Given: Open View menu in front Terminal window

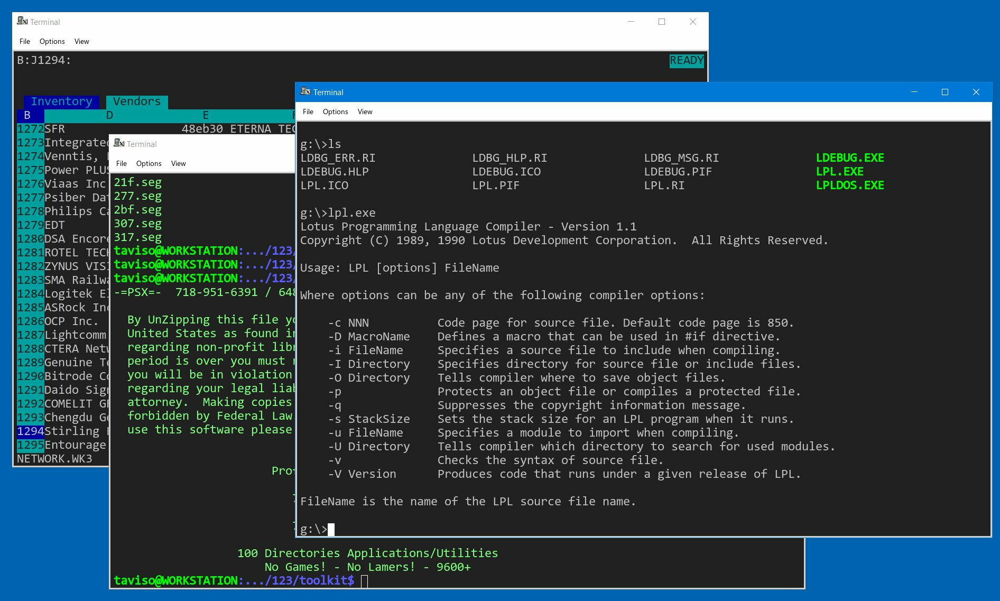Looking at the screenshot, I should point(365,112).
